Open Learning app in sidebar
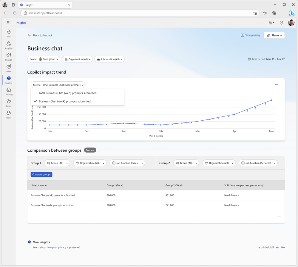This screenshot has height=267, width=298. [9, 91]
